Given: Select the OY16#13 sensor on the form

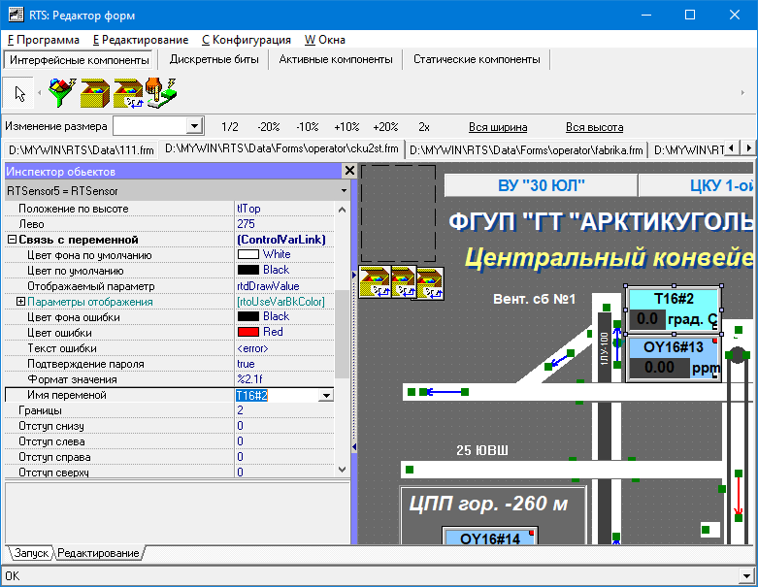Looking at the screenshot, I should click(674, 358).
